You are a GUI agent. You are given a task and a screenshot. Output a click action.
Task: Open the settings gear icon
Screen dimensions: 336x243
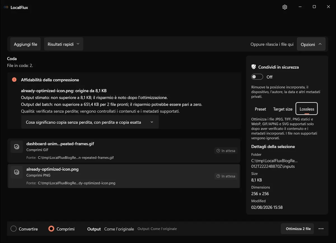click(x=285, y=7)
